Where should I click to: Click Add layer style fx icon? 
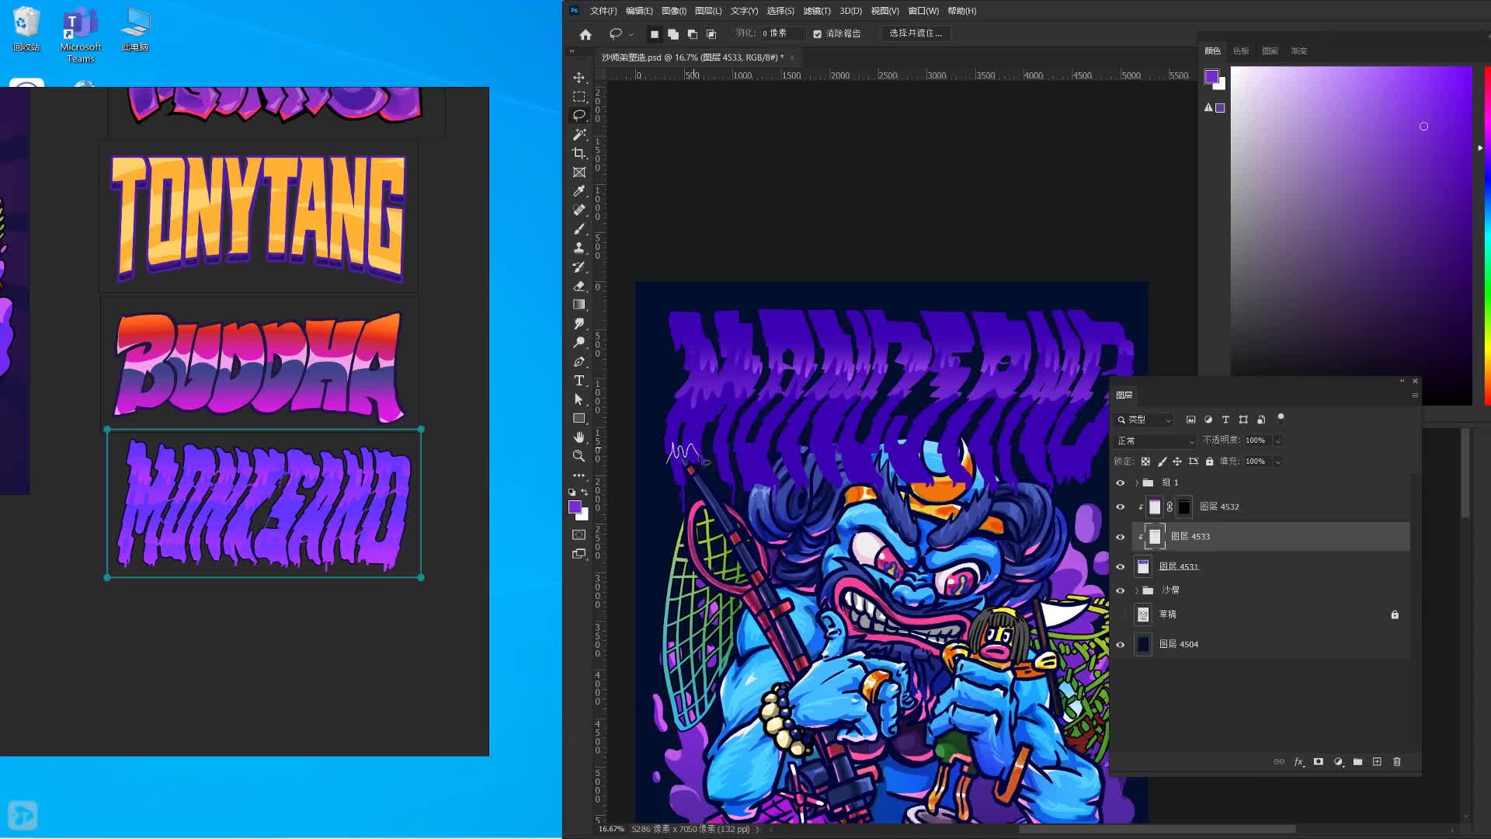[x=1298, y=762]
